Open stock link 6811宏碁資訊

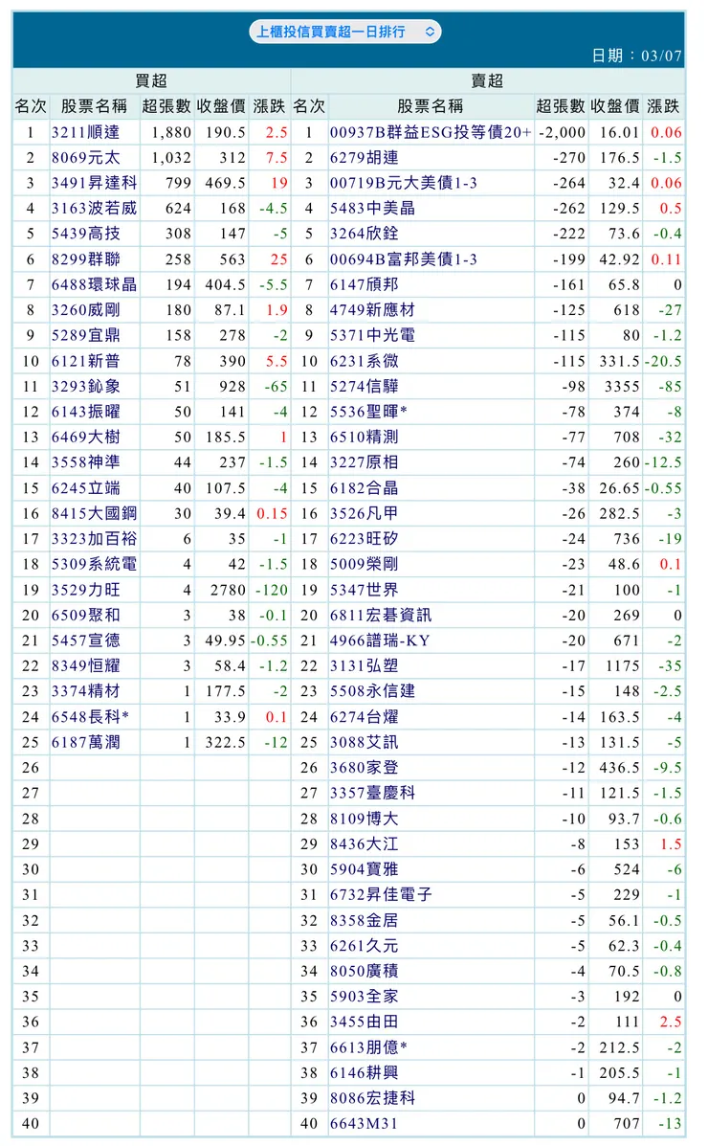click(381, 616)
